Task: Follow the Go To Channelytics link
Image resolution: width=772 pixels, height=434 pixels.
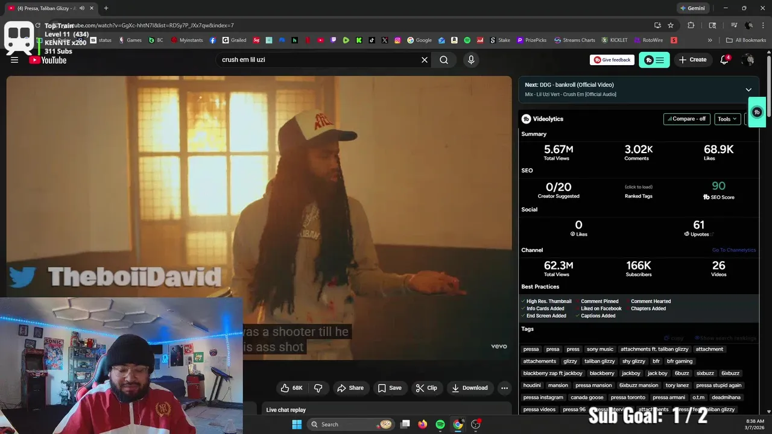Action: click(733, 250)
